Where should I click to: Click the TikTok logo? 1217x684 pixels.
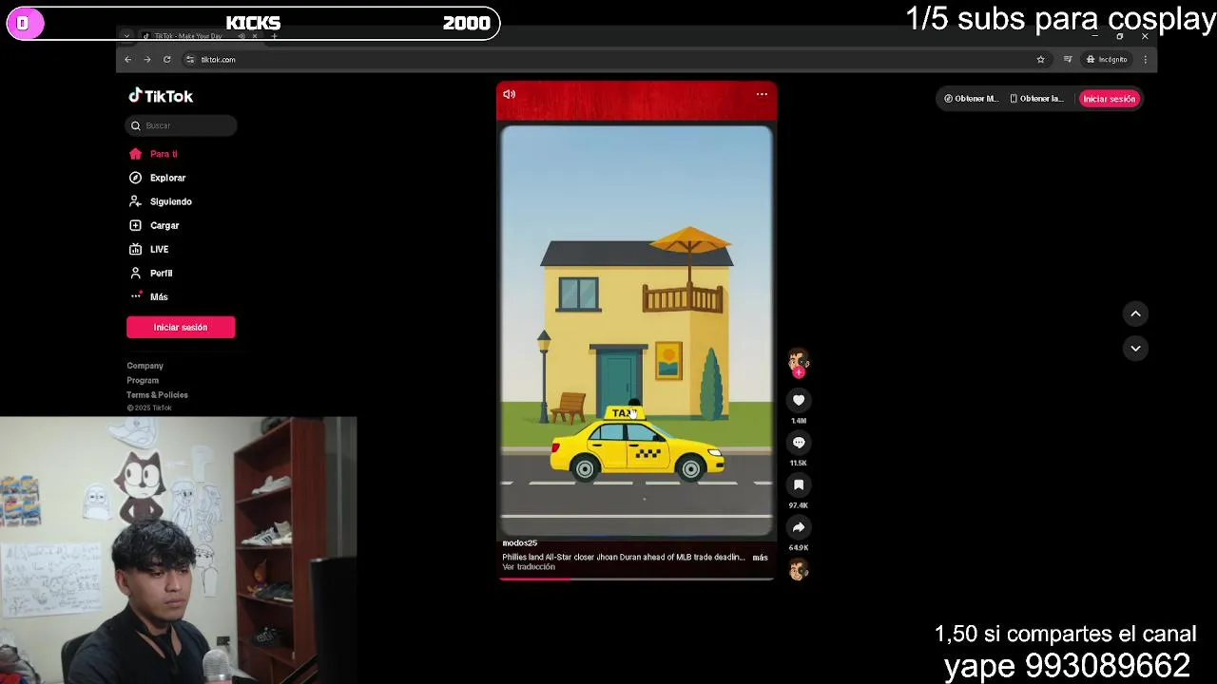click(x=161, y=96)
